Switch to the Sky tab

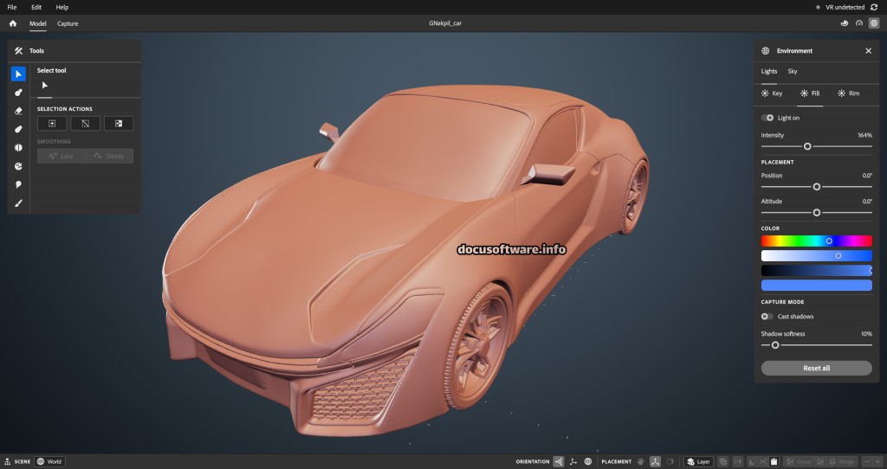[793, 71]
